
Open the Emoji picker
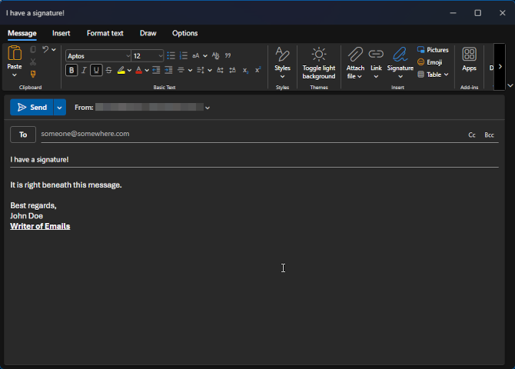[x=430, y=62]
